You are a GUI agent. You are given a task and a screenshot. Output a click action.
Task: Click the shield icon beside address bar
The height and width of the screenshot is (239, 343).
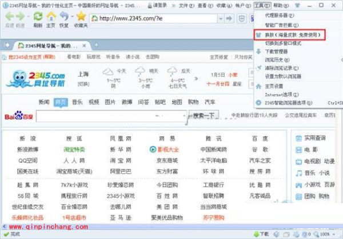coord(242,19)
